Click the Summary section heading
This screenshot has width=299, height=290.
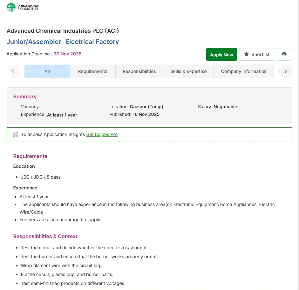point(25,97)
